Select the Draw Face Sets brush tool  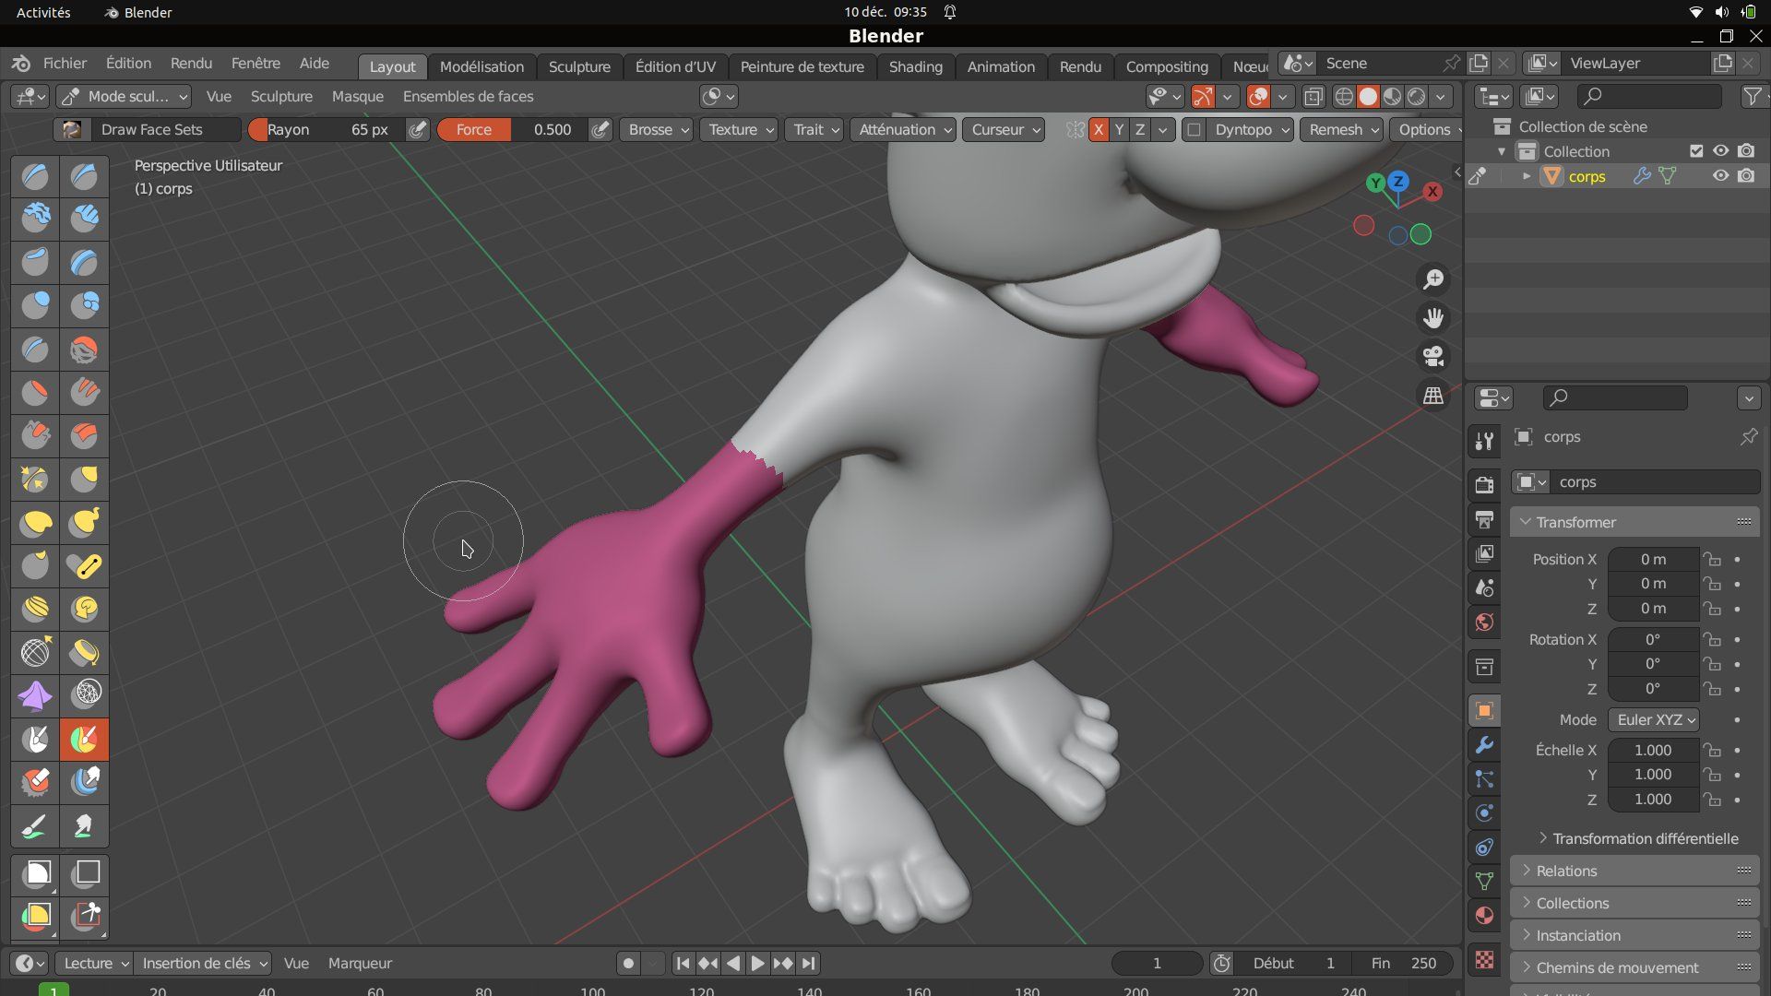[x=84, y=740]
